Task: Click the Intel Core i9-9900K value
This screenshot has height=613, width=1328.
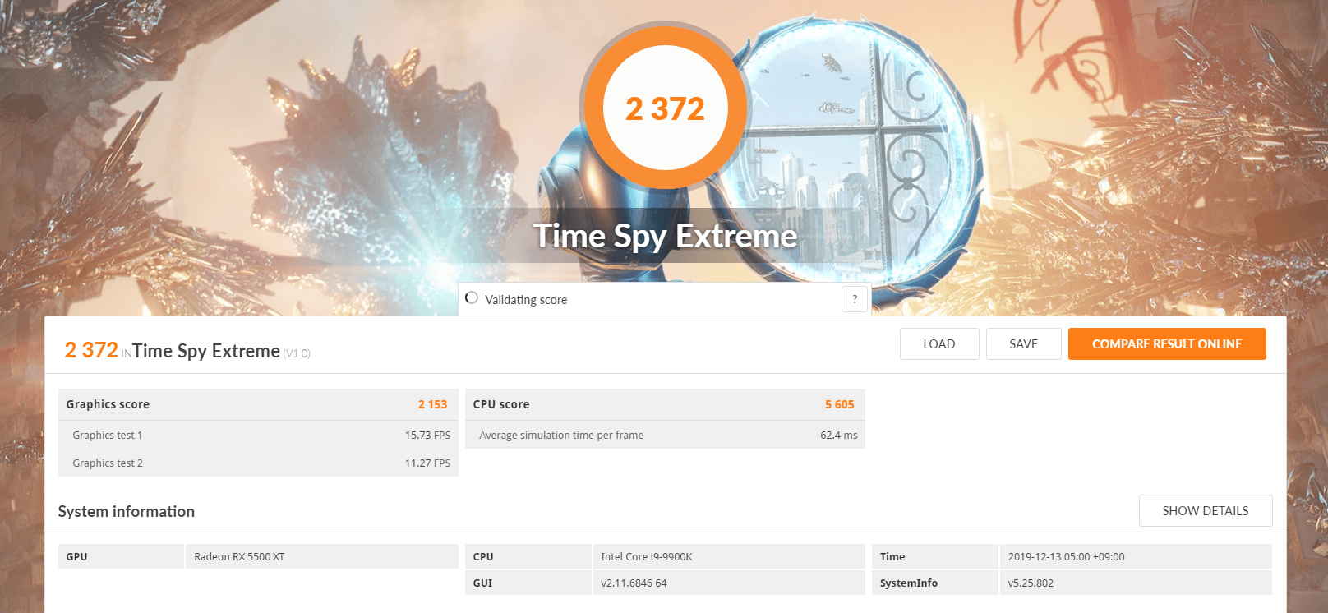Action: pyautogui.click(x=647, y=557)
